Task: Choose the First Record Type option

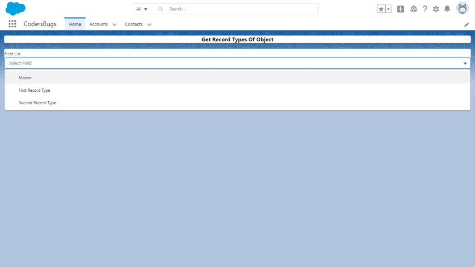Action: coord(237,90)
